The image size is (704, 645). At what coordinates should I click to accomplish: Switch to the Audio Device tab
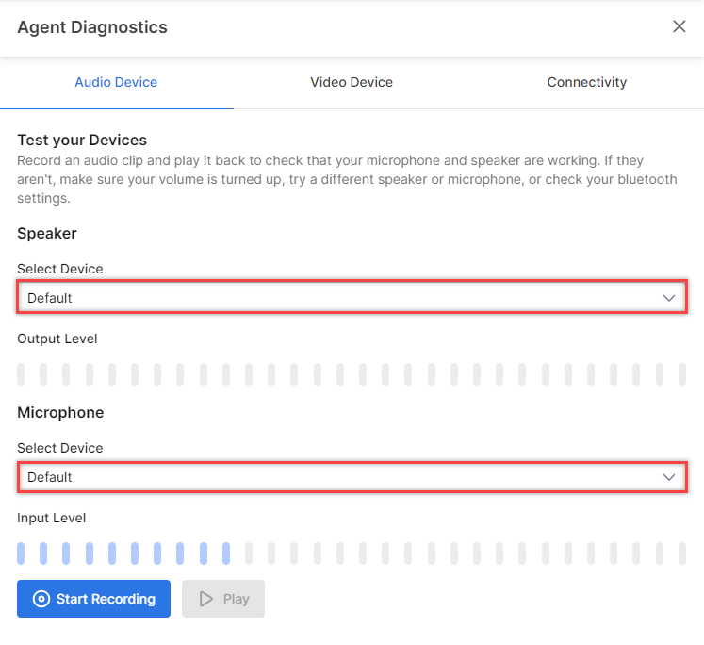(x=116, y=82)
